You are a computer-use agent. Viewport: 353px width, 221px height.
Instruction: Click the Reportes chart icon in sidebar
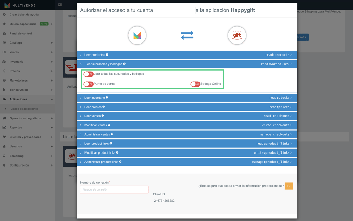coord(4,127)
